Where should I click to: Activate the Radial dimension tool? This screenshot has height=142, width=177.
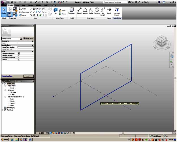91,11
